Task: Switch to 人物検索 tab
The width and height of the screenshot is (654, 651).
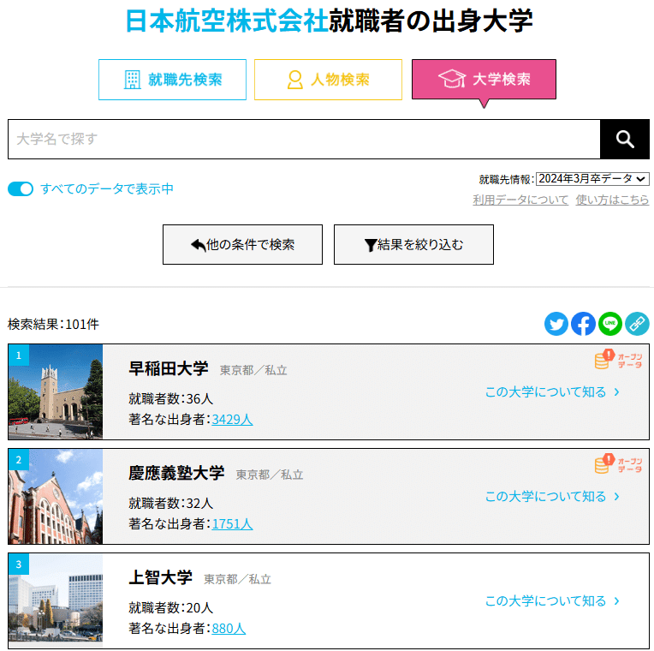Action: coord(328,80)
